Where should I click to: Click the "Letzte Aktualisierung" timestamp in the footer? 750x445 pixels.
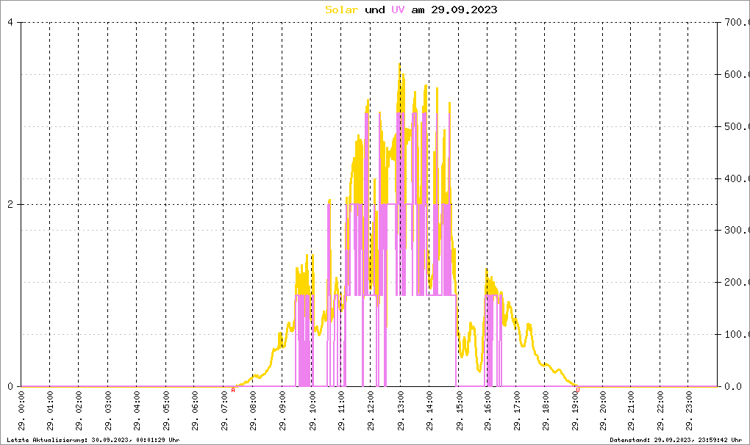(x=92, y=440)
